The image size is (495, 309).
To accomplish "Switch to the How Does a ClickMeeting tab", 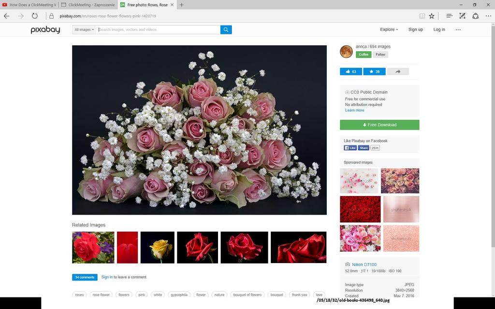I will pyautogui.click(x=29, y=5).
